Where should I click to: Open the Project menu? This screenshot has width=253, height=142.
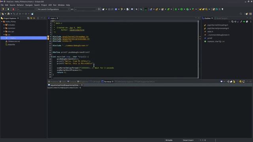[x=44, y=5]
